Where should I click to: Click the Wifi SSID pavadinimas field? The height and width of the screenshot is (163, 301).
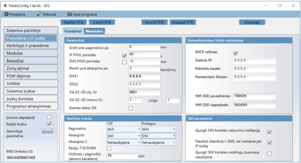(254, 97)
